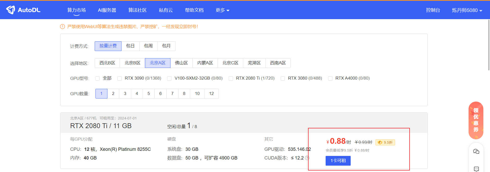This screenshot has height=172, width=490.
Task: Expand the 更多 dropdown menu
Action: tap(223, 10)
